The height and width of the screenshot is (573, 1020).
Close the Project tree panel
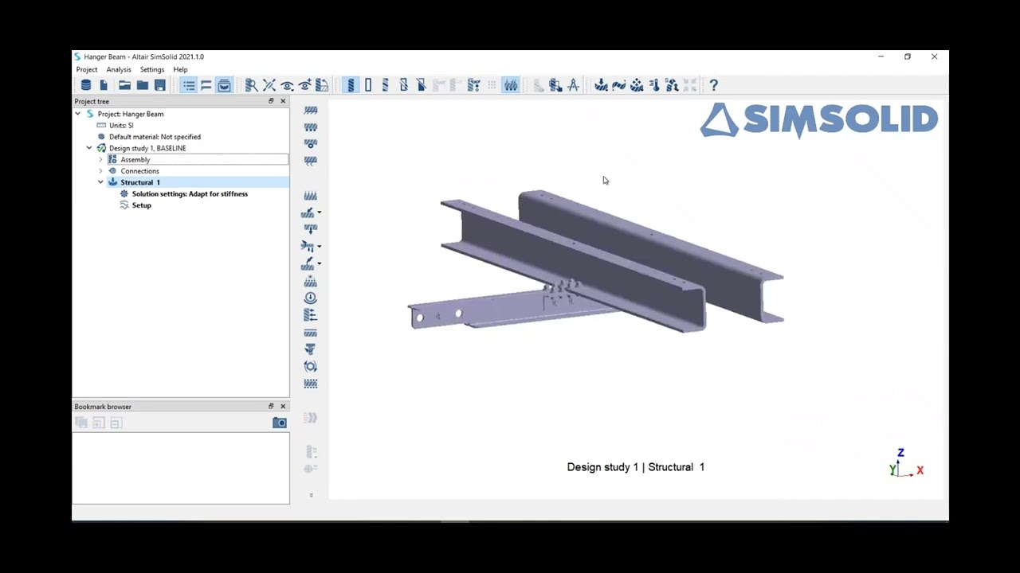click(283, 101)
